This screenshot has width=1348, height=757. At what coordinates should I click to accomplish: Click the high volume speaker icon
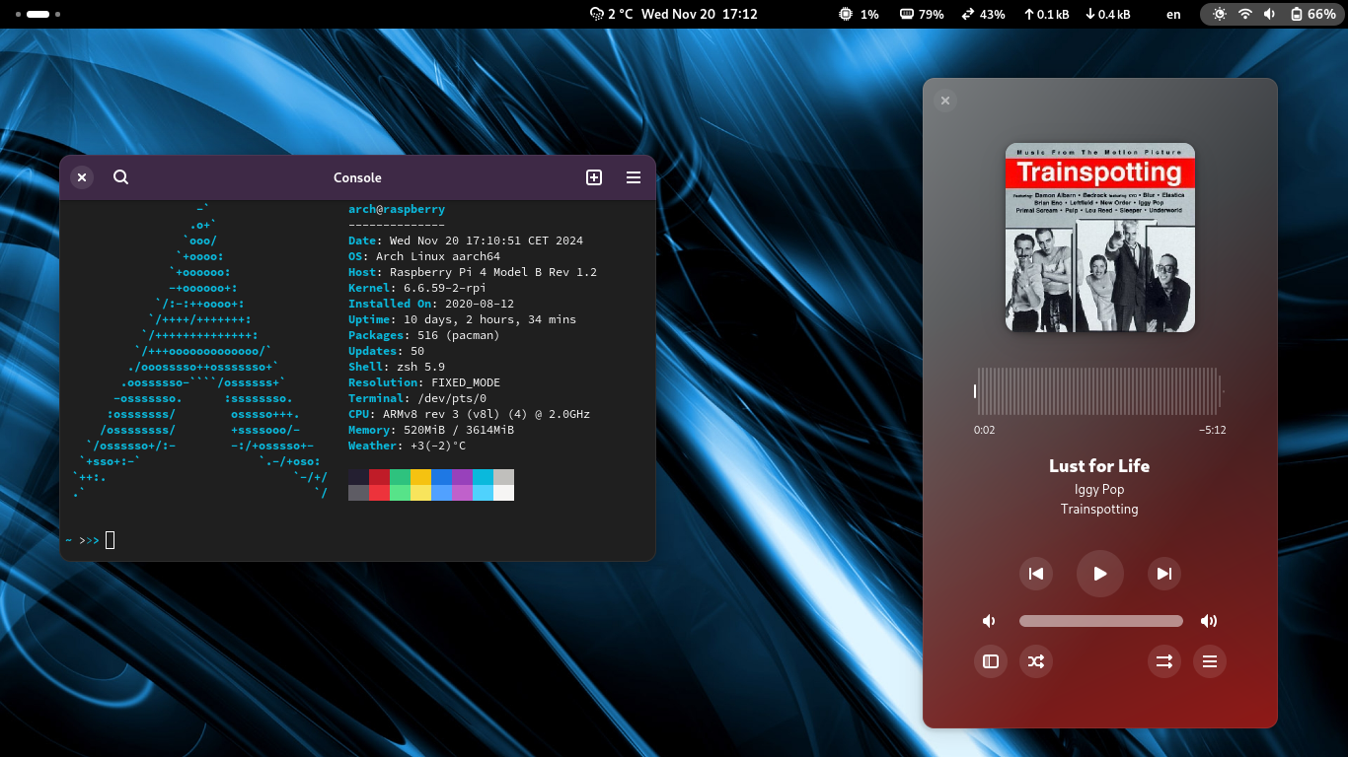(x=1209, y=621)
